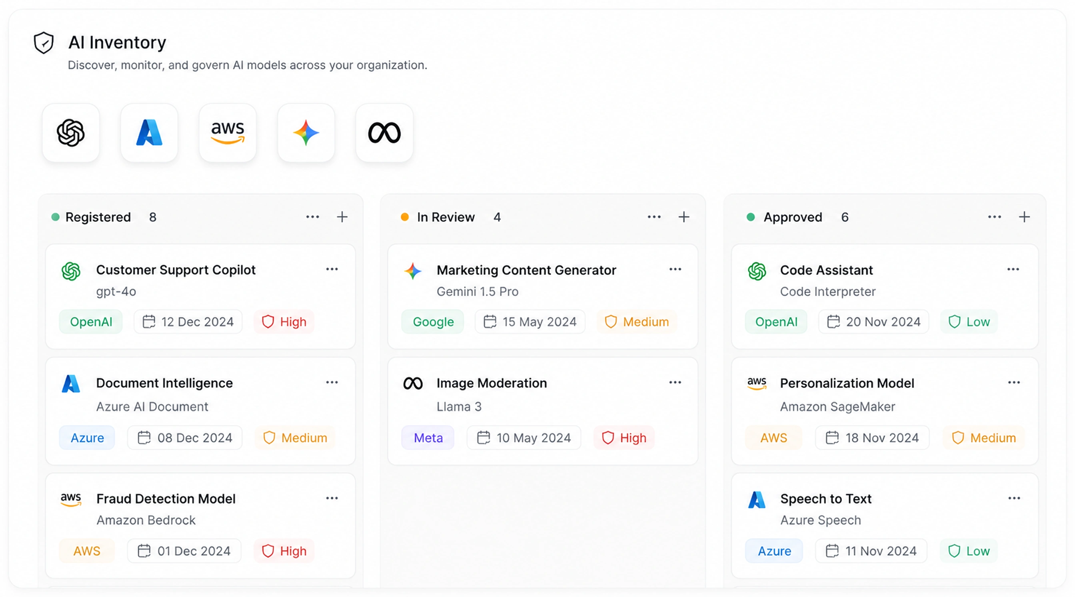This screenshot has width=1075, height=597.
Task: Click Azure logo on Document Intelligence card
Action: pyautogui.click(x=71, y=384)
